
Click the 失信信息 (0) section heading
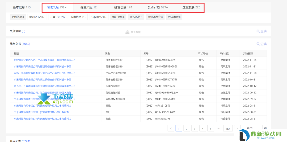17,31
